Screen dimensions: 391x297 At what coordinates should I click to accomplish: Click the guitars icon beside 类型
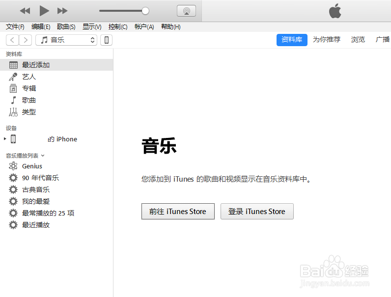tap(13, 112)
